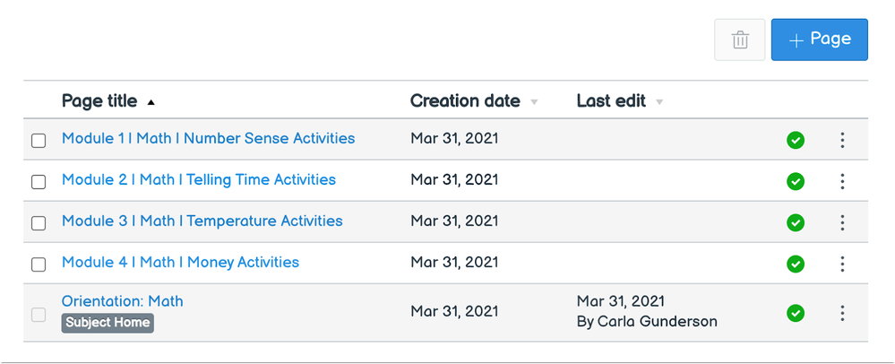Click the trash delete icon
The height and width of the screenshot is (364, 895).
(x=740, y=40)
